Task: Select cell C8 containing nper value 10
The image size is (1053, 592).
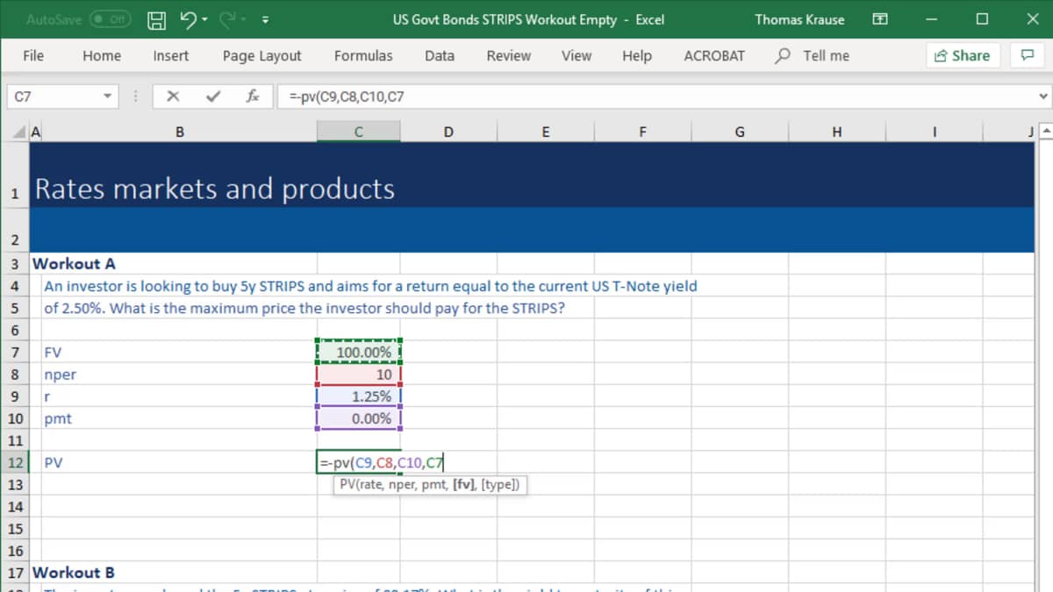Action: [359, 374]
